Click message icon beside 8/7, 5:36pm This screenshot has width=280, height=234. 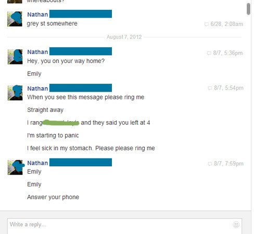tap(209, 53)
